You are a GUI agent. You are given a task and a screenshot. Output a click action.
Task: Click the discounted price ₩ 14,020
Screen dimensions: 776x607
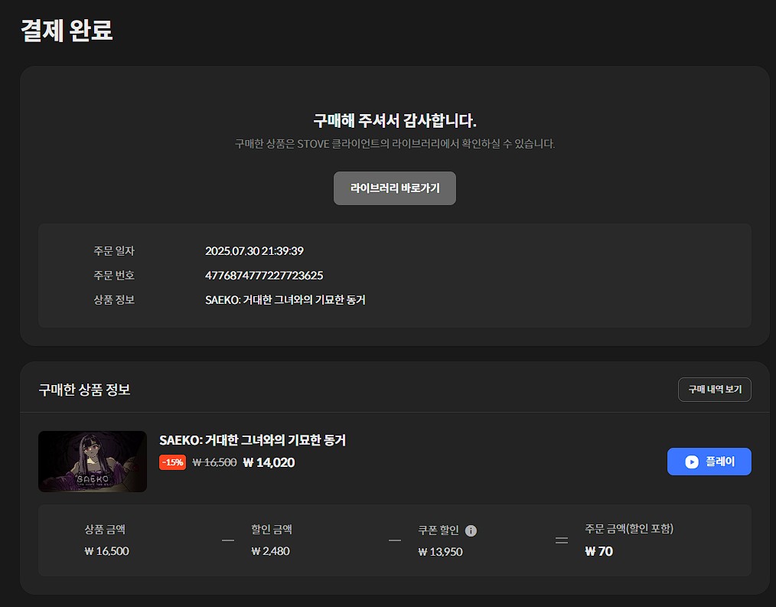(x=269, y=462)
